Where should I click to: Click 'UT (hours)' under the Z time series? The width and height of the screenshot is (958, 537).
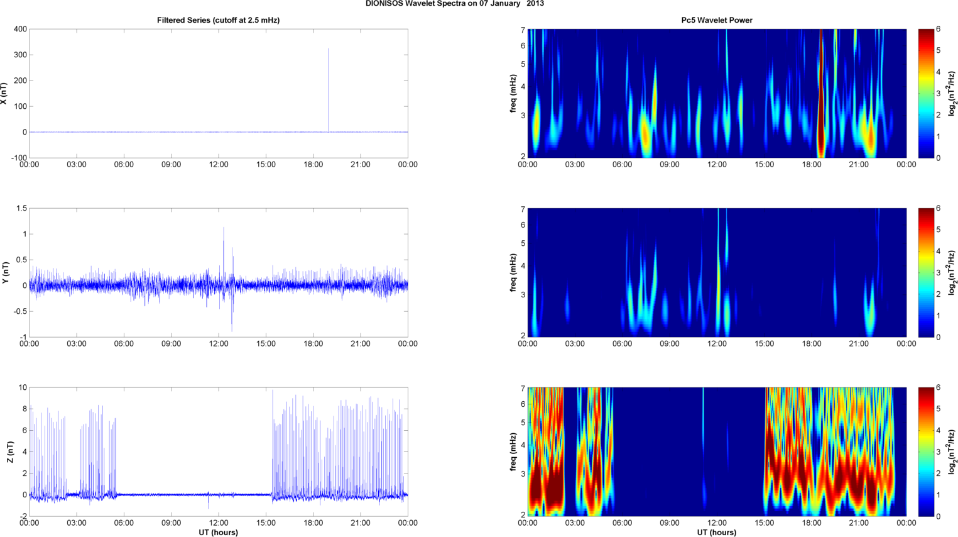click(x=218, y=533)
